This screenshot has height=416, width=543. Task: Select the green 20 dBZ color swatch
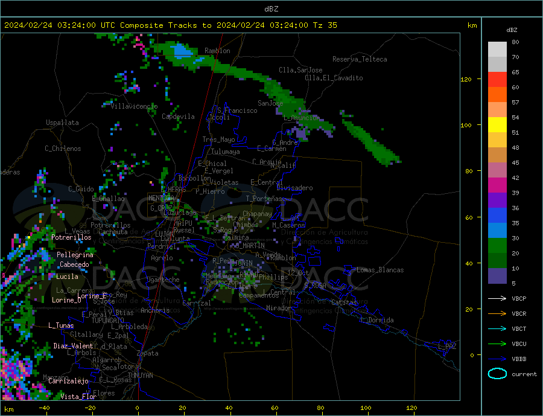(497, 246)
